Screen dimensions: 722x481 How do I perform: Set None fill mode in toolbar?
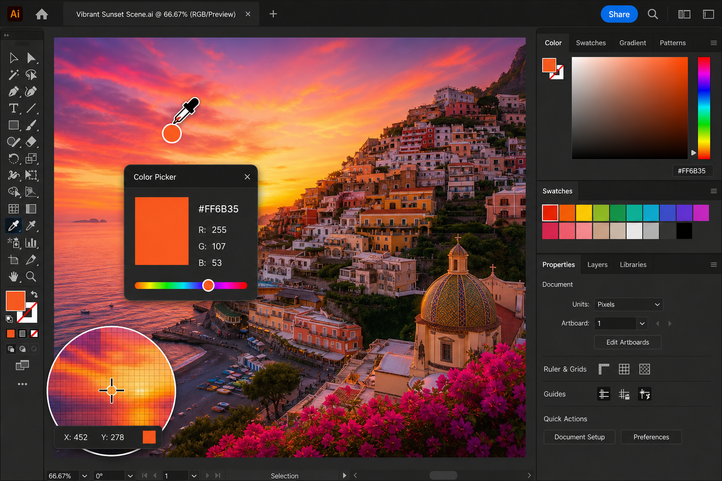pyautogui.click(x=34, y=334)
